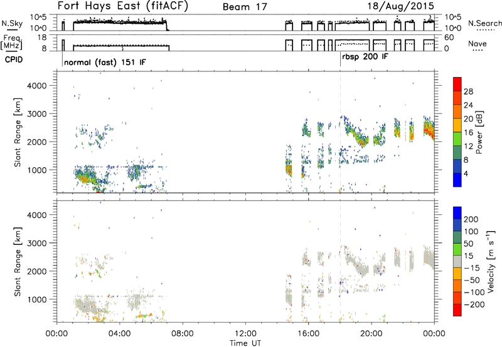This screenshot has height=347, width=502.
Task: Click the 'normal (fast) 151 IF' text
Action: [x=105, y=62]
